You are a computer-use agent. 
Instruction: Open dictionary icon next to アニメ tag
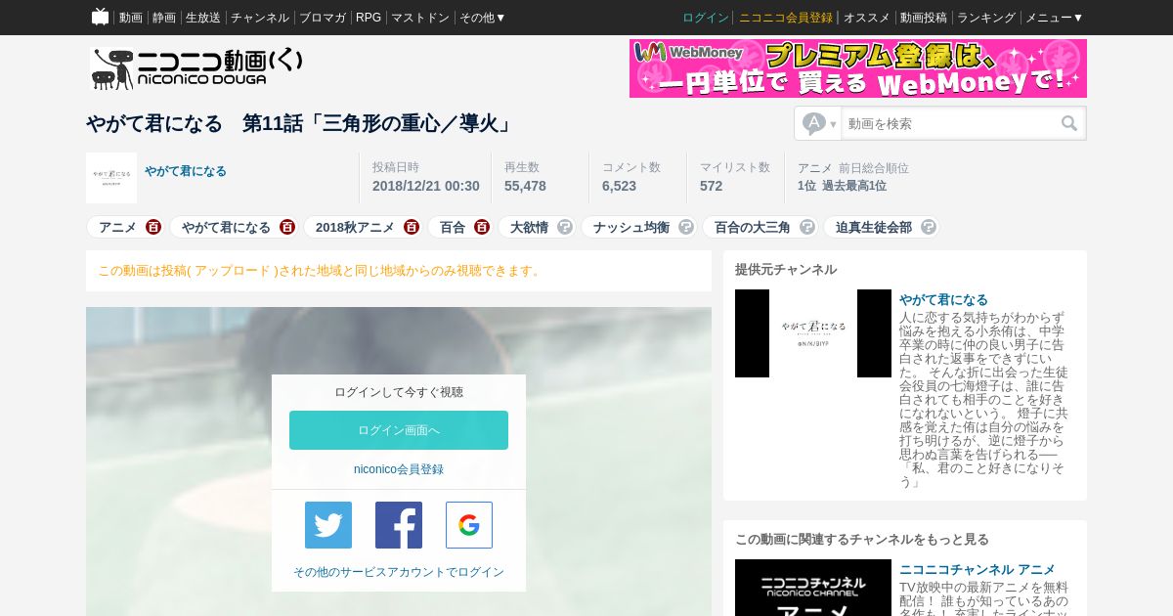[153, 227]
